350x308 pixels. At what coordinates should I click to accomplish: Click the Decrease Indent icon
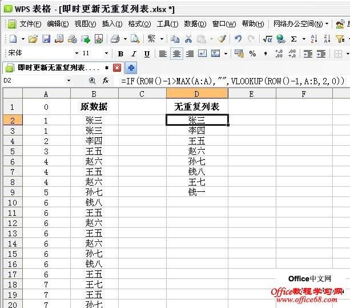pyautogui.click(x=308, y=54)
